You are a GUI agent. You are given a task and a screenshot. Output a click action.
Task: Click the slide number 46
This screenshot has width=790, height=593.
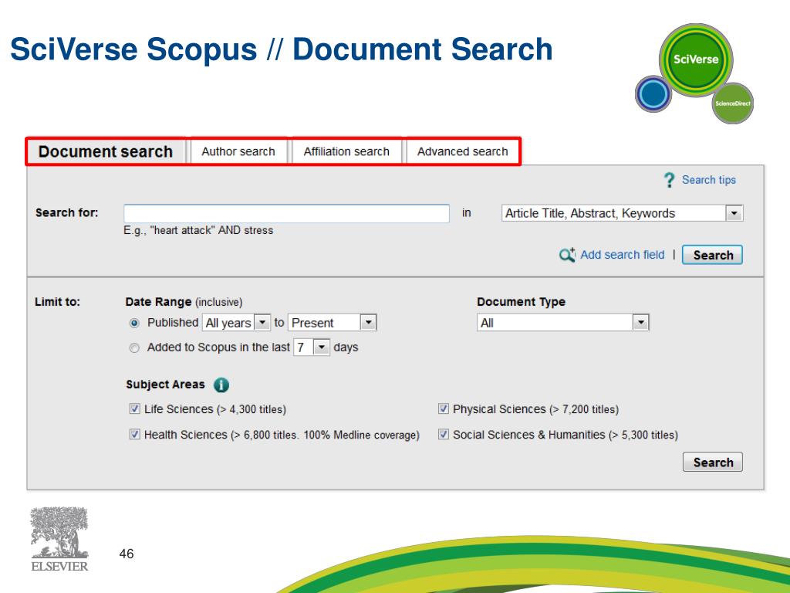pyautogui.click(x=127, y=554)
